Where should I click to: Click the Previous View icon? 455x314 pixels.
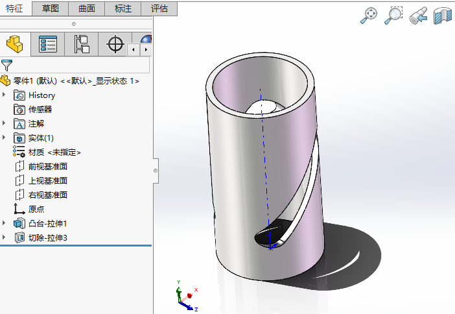(x=418, y=16)
